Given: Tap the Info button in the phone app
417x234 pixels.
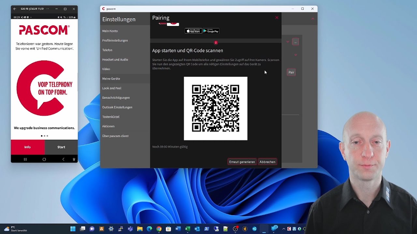Looking at the screenshot, I should point(28,147).
